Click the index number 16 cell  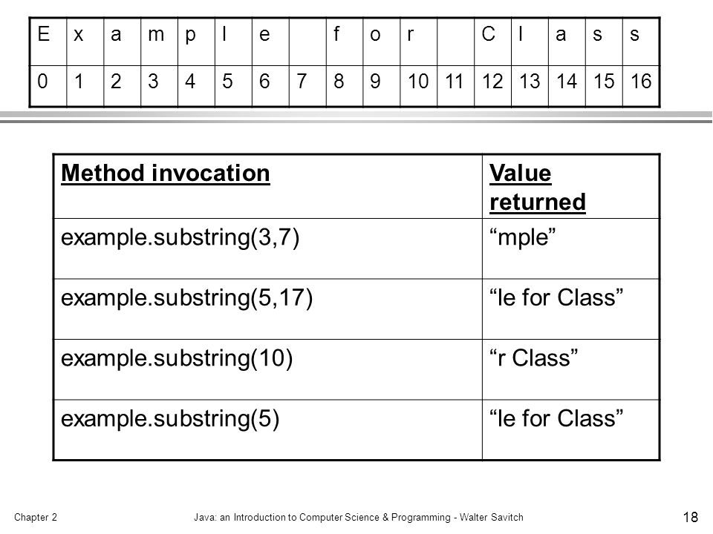(x=641, y=86)
